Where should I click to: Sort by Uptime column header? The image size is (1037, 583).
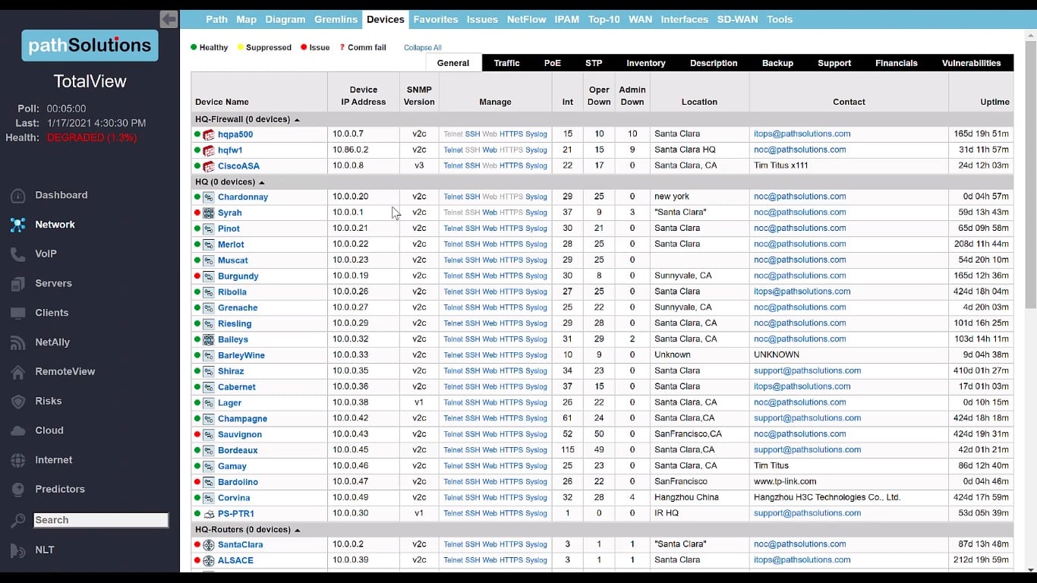click(994, 102)
